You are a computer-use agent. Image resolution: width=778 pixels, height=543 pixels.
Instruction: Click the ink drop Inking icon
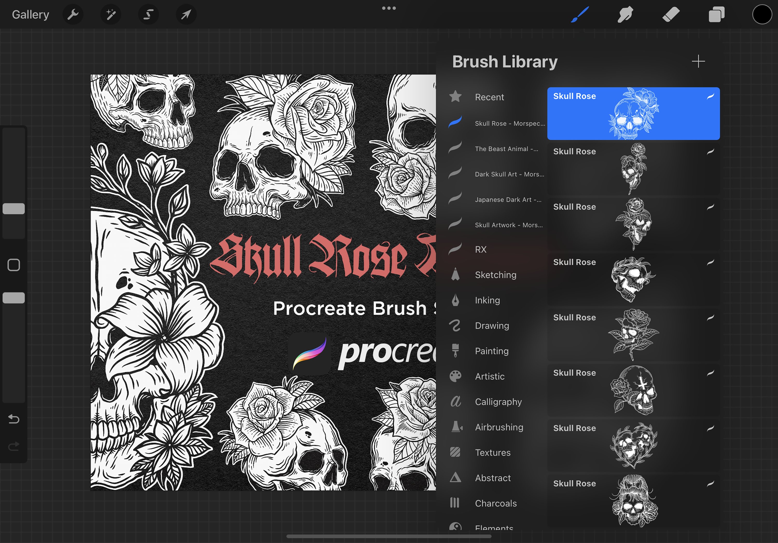point(455,300)
